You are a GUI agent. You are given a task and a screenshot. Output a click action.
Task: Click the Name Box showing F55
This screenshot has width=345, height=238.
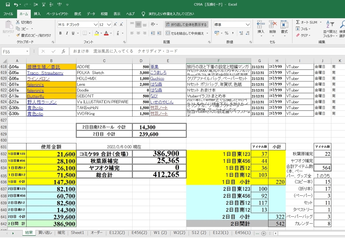[14, 51]
